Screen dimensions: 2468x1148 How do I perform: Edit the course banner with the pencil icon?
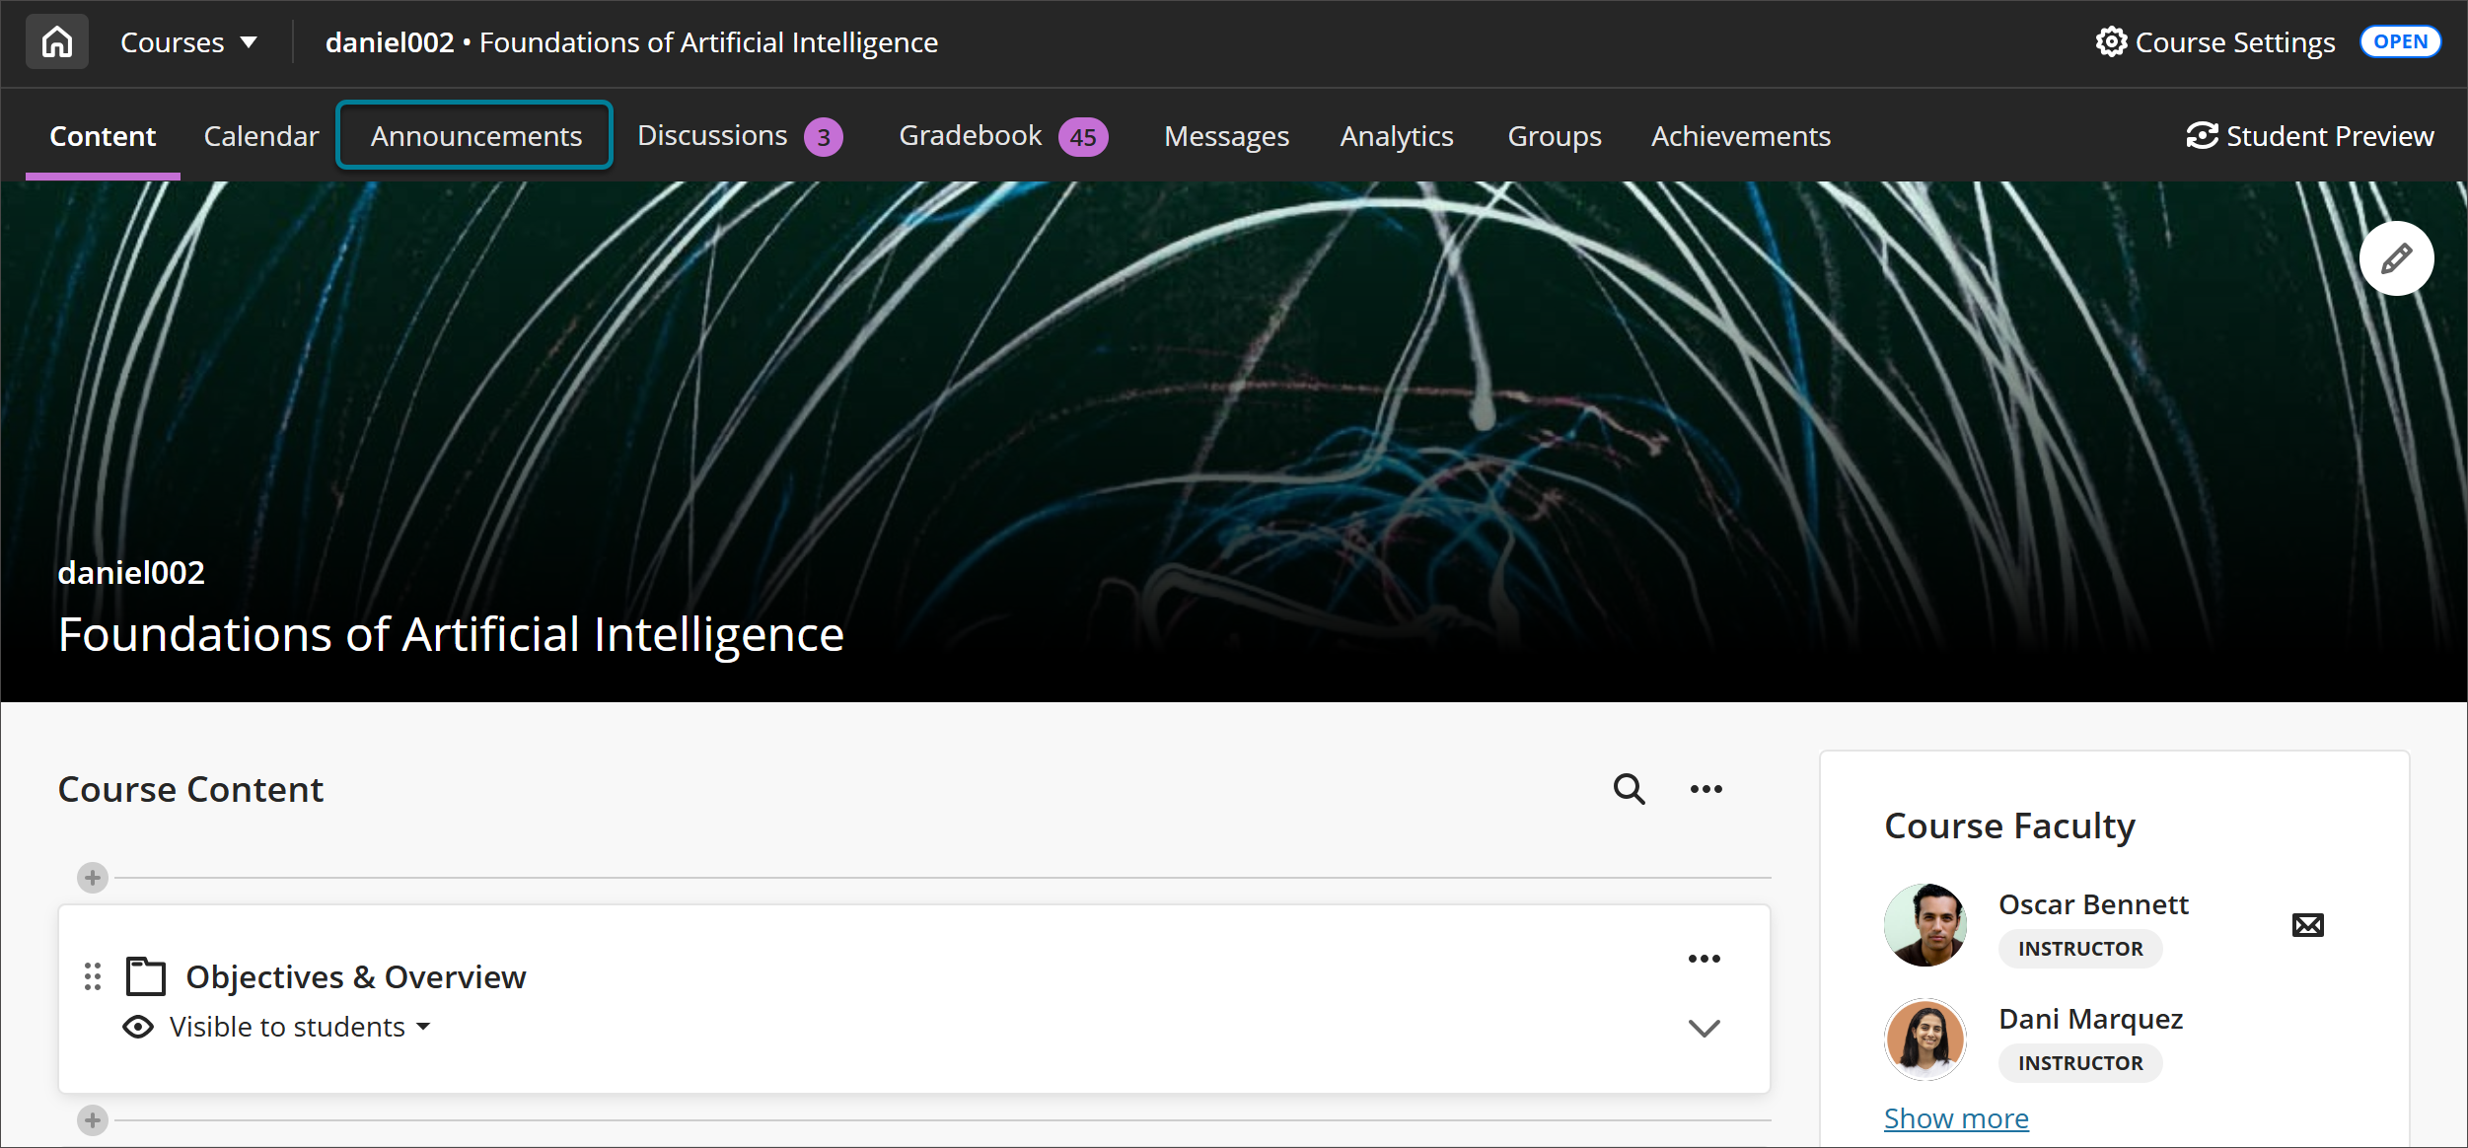point(2396,257)
